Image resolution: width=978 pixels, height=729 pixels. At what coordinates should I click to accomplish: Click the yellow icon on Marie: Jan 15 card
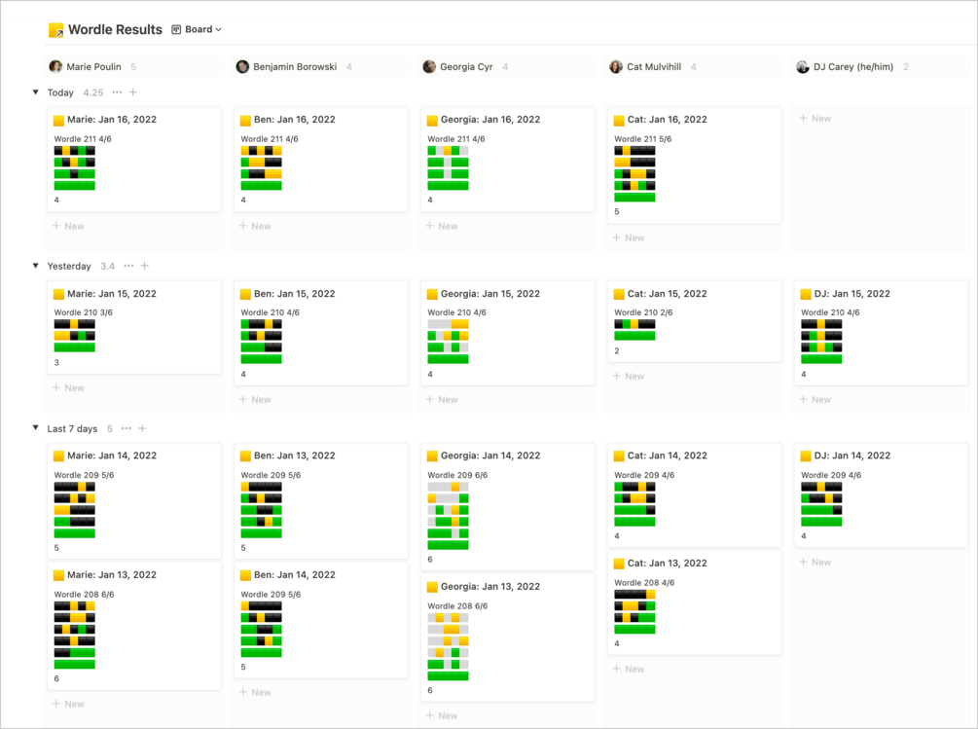pyautogui.click(x=58, y=294)
